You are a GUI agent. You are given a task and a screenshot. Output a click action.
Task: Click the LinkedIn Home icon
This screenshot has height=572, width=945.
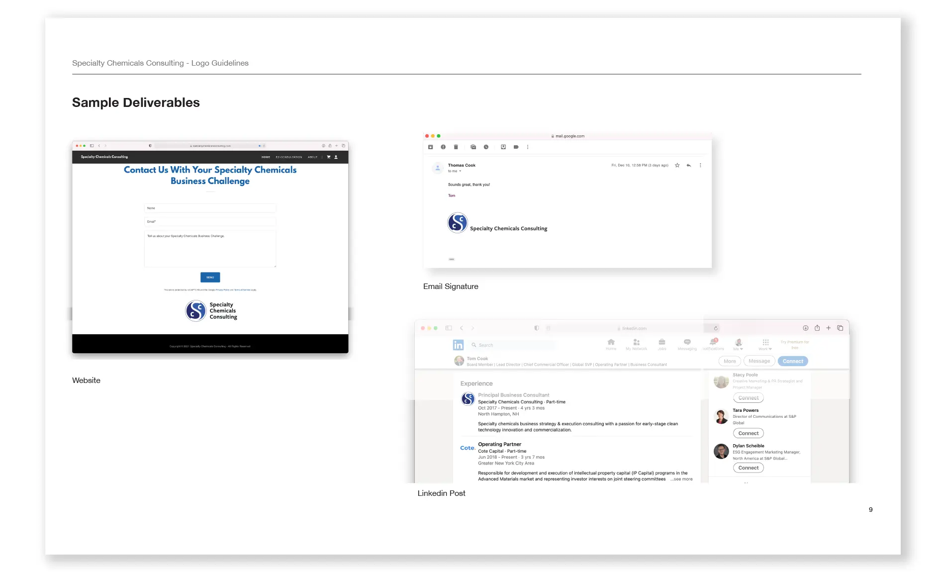611,344
